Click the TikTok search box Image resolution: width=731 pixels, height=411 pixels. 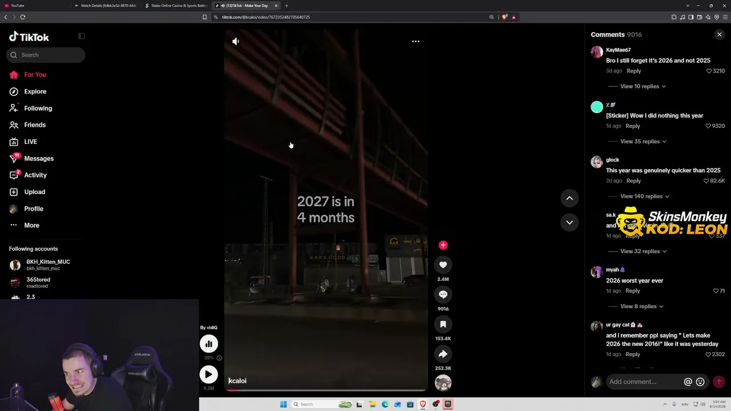tap(46, 55)
